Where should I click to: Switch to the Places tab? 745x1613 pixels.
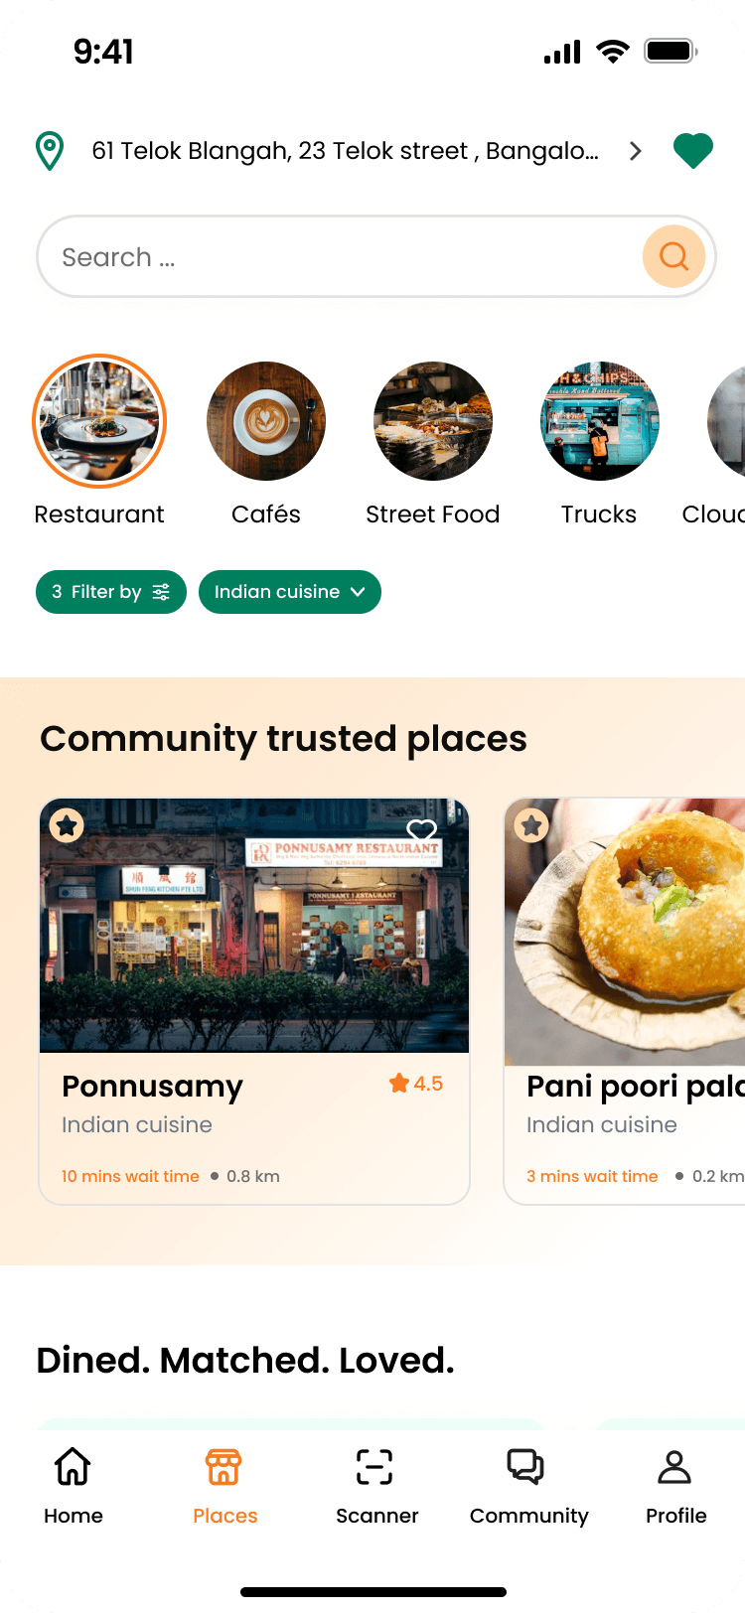224,1485
